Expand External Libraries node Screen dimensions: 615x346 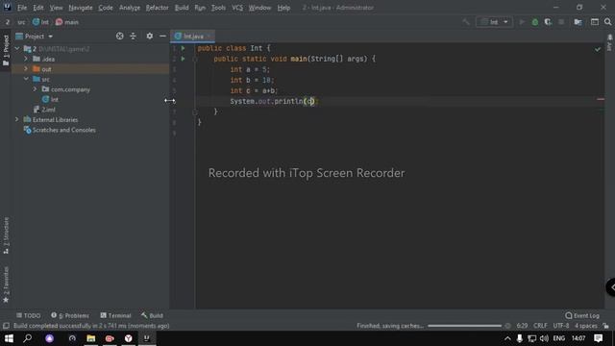click(x=17, y=119)
